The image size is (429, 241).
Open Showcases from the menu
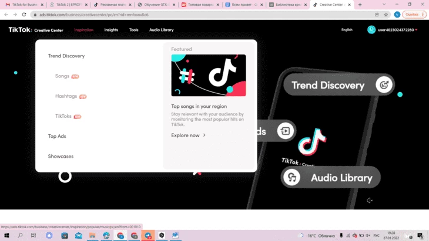point(61,156)
